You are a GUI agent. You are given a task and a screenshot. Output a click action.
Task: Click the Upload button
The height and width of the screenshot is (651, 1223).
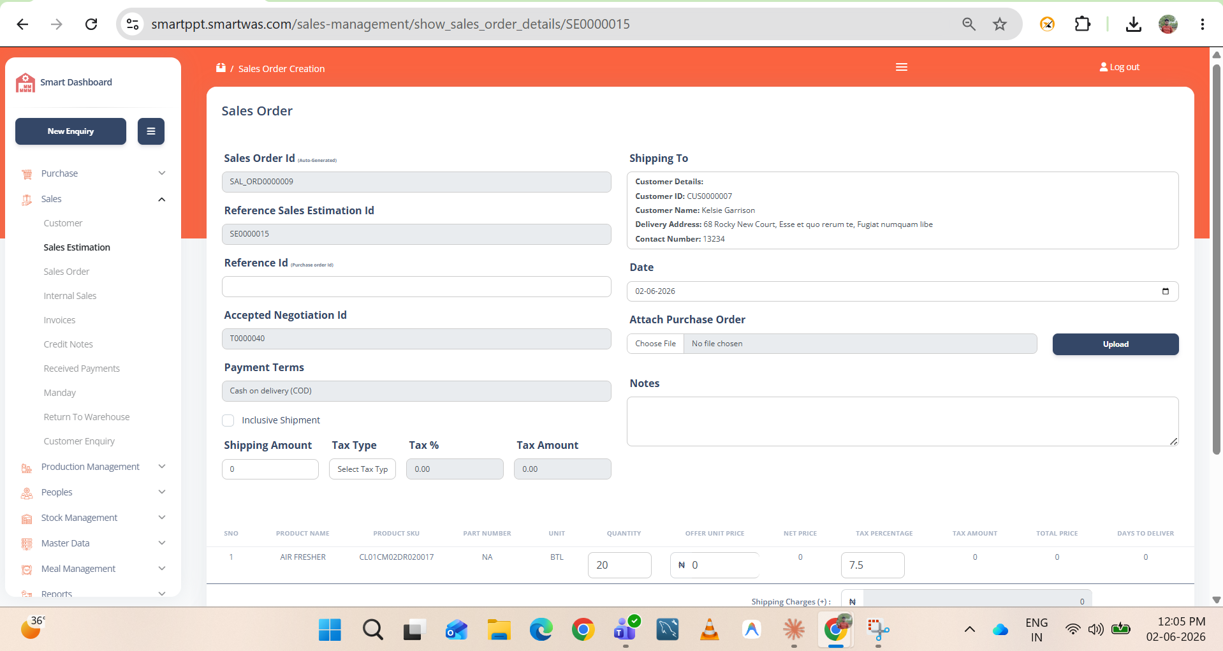[1115, 344]
